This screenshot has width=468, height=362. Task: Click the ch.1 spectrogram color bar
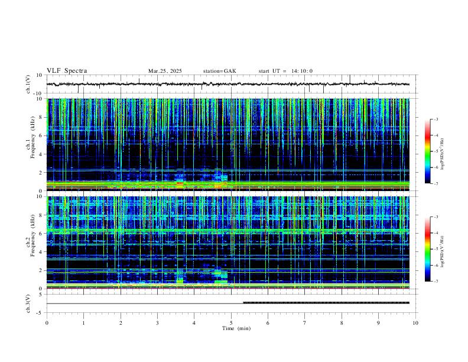(428, 151)
